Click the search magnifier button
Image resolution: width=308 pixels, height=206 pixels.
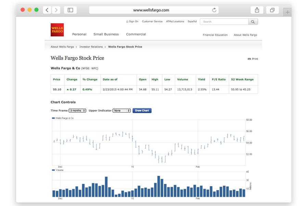253,22
